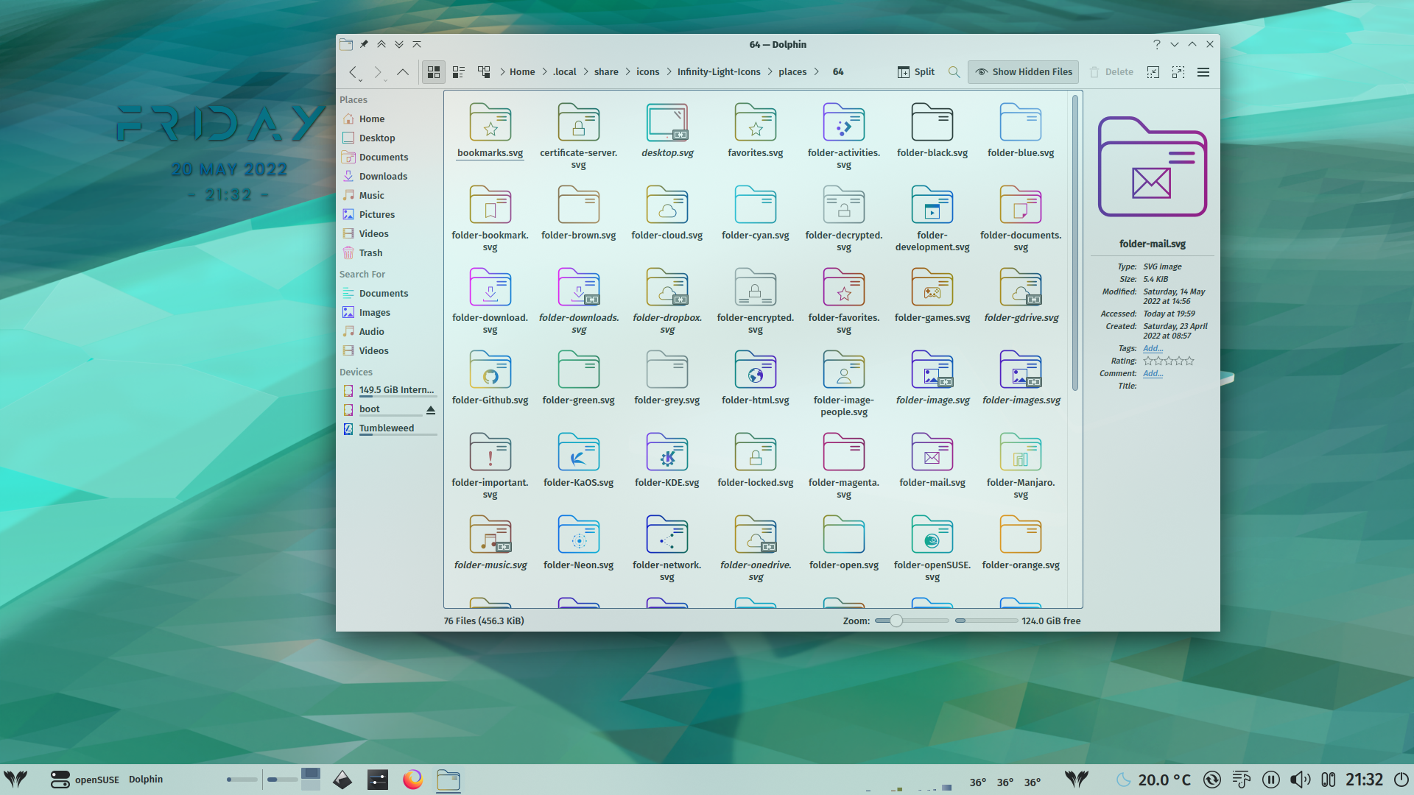
Task: Open the openSUSE menu in the taskbar
Action: coord(83,779)
